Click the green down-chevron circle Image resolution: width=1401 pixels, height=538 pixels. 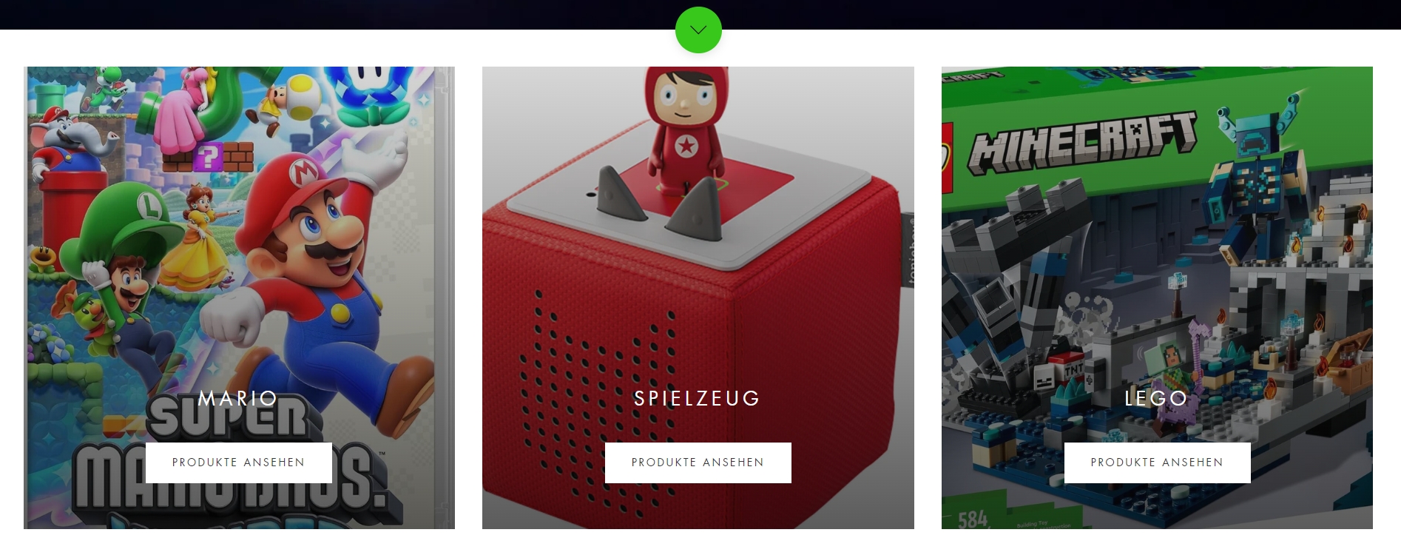[x=698, y=30]
